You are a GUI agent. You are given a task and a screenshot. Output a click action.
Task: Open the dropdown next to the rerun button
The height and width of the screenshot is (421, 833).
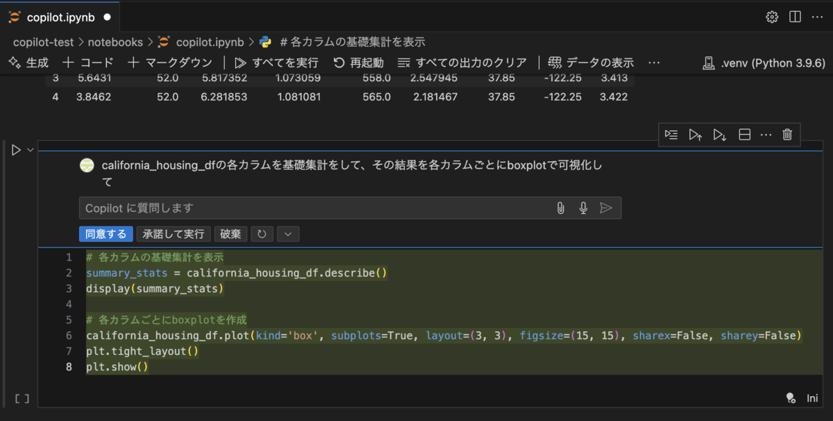tap(288, 234)
